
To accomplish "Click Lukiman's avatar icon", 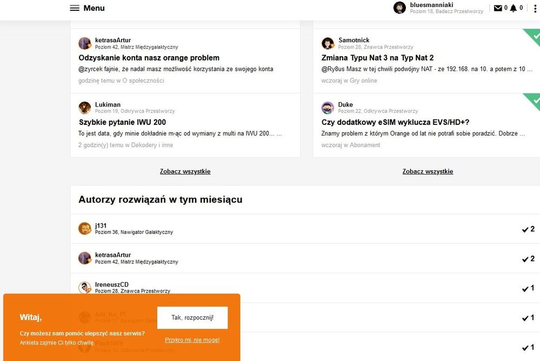I will [85, 108].
